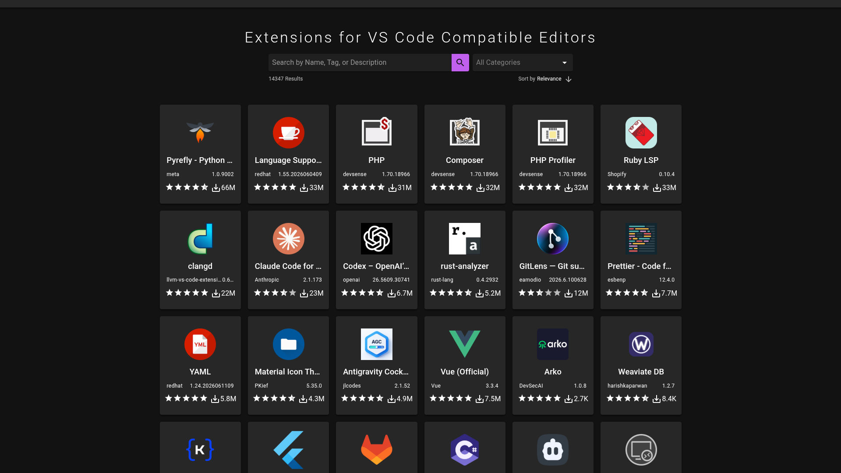Image resolution: width=841 pixels, height=473 pixels.
Task: Open the Antigravity Cockpit AGC hexagon icon
Action: tap(377, 344)
